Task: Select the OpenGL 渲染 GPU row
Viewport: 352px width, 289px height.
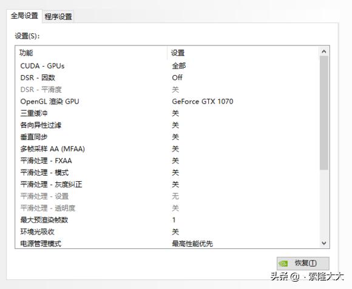Action: (x=168, y=102)
